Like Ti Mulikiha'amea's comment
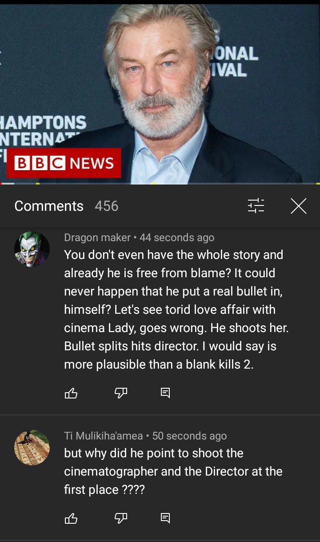Image resolution: width=320 pixels, height=542 pixels. coord(71,518)
